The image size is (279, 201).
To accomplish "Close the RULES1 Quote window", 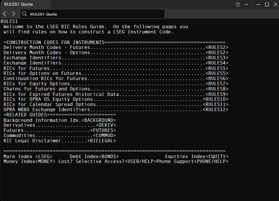I will click(x=276, y=4).
